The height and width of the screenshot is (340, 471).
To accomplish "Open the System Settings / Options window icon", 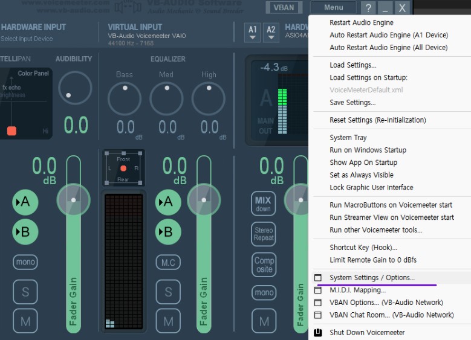I will [x=318, y=278].
